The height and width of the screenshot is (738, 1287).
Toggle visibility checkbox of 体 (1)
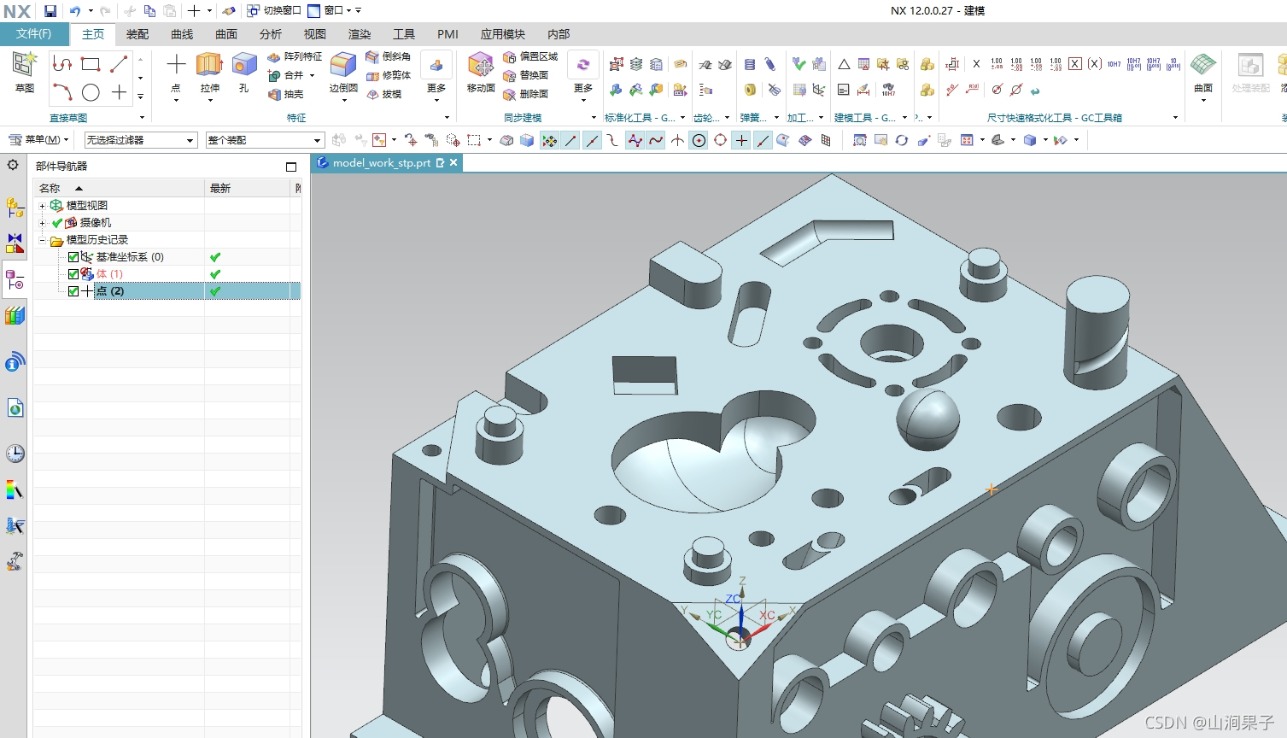click(x=73, y=274)
